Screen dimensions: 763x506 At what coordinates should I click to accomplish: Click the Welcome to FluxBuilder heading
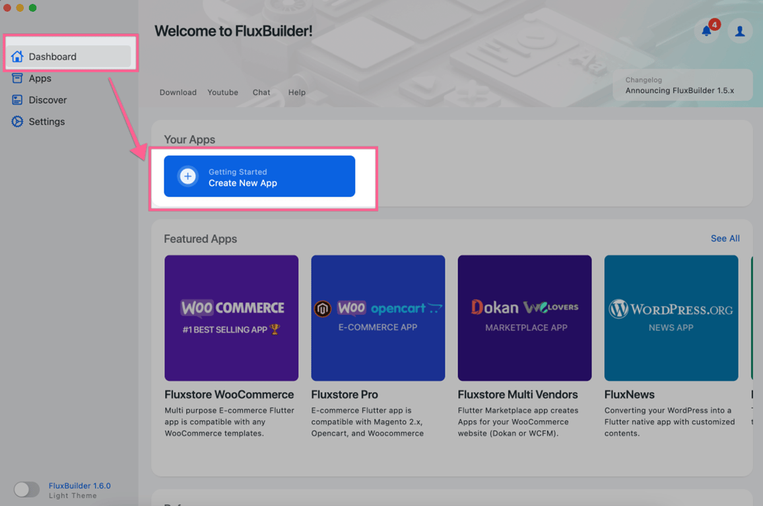pyautogui.click(x=233, y=31)
